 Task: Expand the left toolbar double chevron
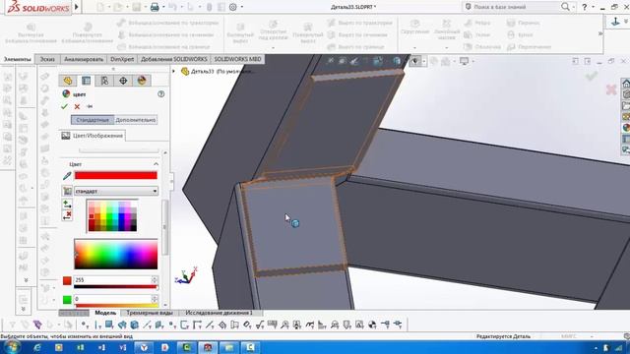(x=27, y=280)
